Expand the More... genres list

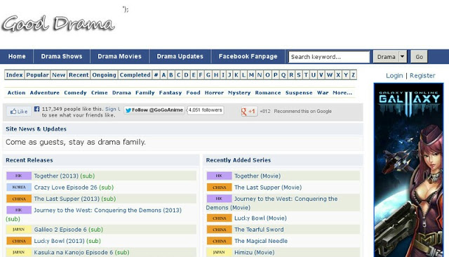click(342, 93)
